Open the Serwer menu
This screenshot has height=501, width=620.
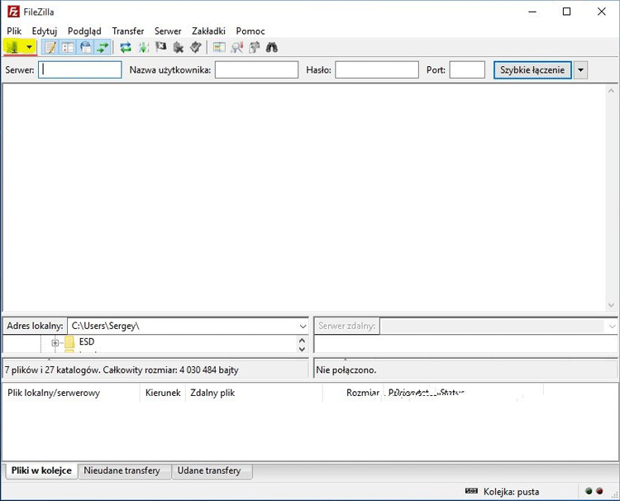point(168,31)
